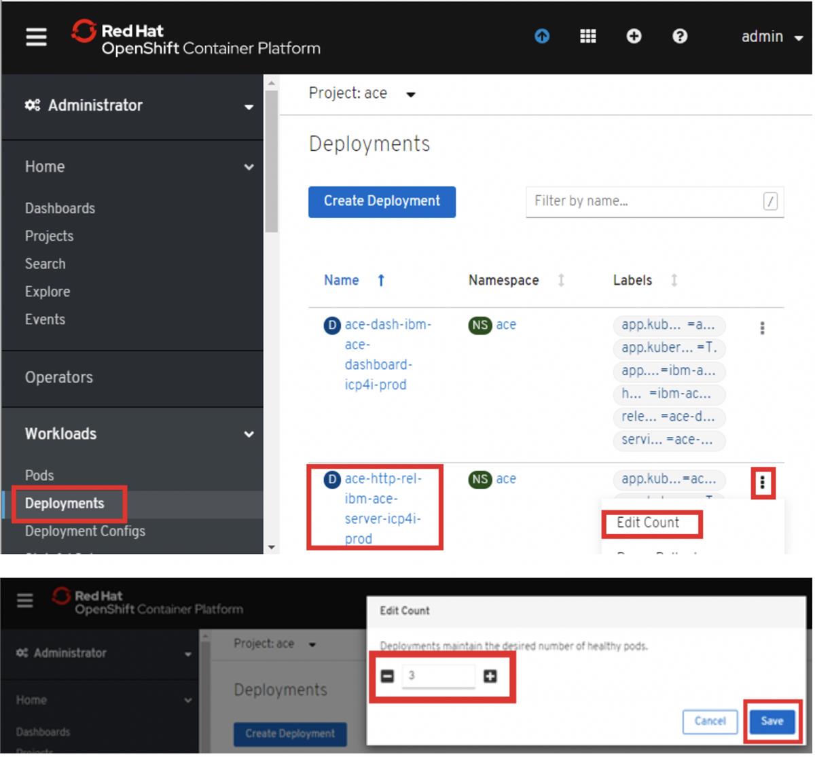
Task: Open the help question mark menu
Action: tap(679, 37)
